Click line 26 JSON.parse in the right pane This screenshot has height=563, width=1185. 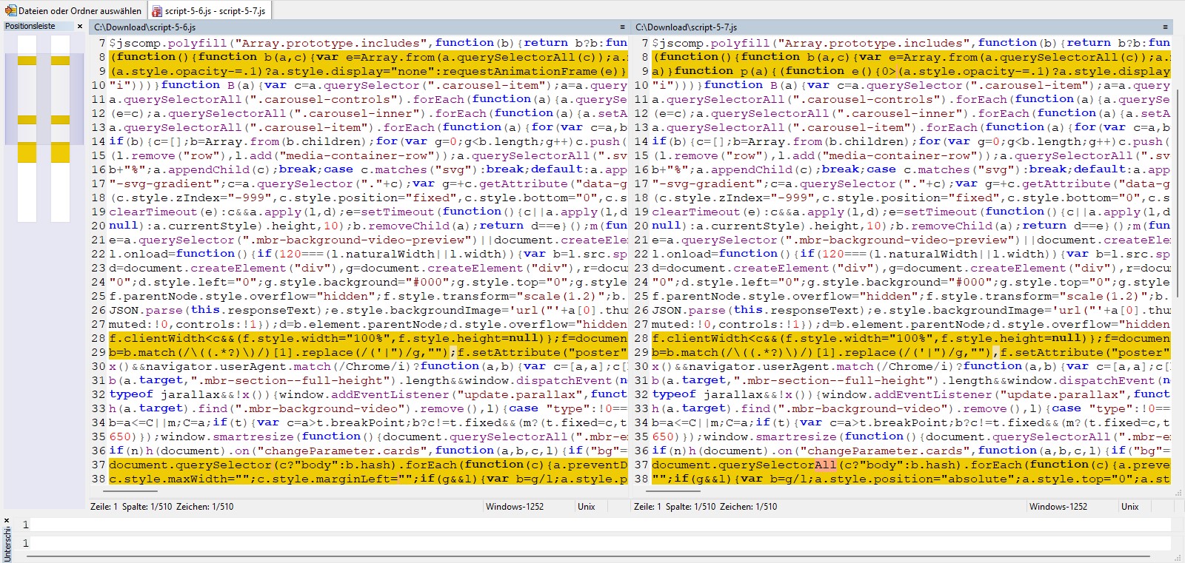[911, 310]
